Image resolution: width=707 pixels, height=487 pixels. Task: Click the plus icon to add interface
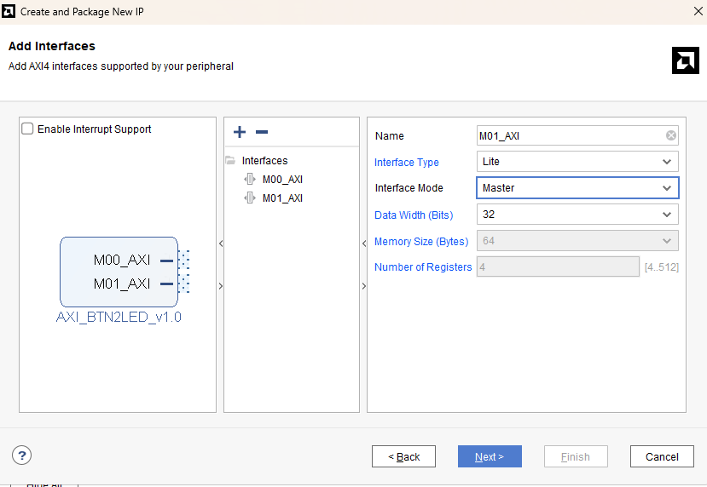click(x=240, y=132)
